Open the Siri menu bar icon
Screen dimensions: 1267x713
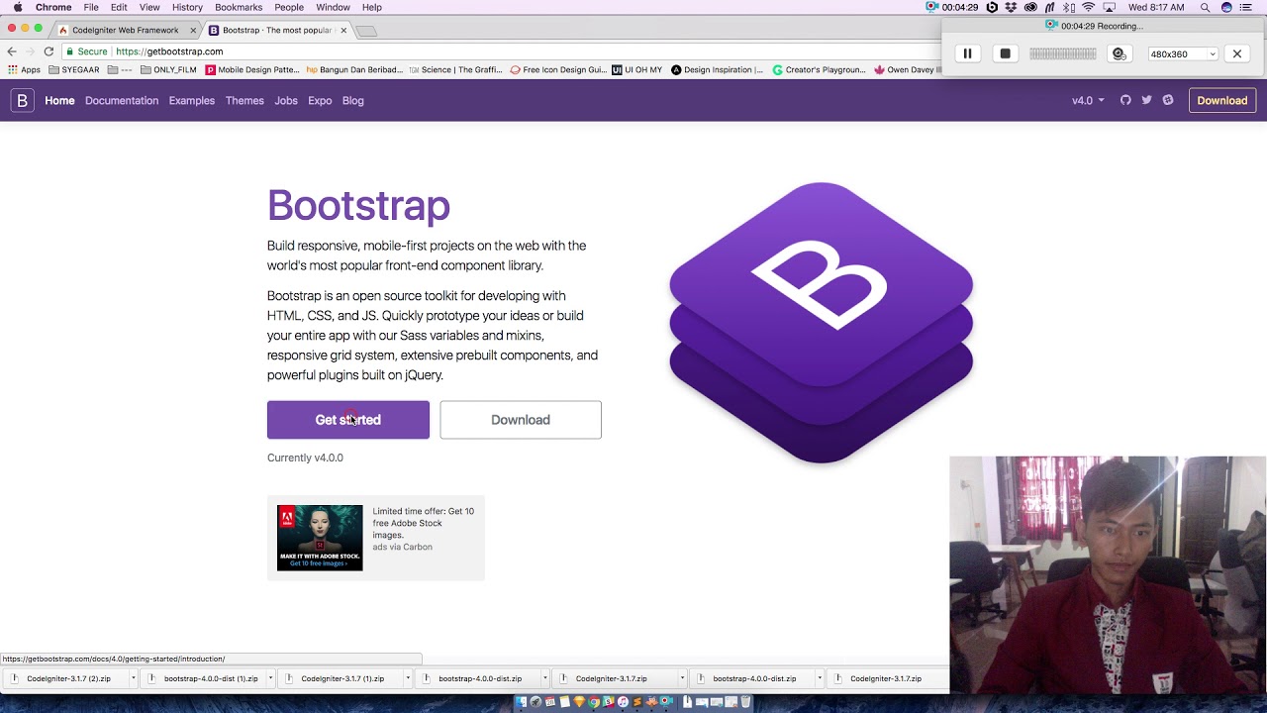tap(1227, 7)
